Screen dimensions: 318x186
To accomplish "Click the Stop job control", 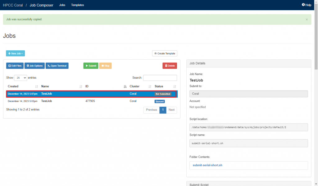I will click(105, 66).
